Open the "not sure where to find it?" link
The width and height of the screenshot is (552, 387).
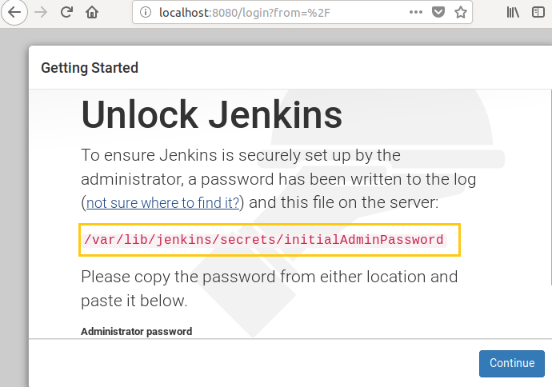click(163, 203)
